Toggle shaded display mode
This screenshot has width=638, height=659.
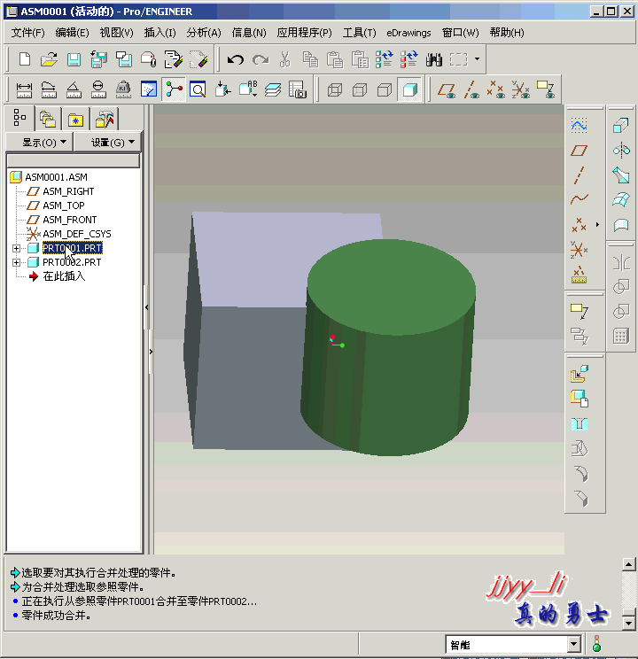(x=409, y=89)
